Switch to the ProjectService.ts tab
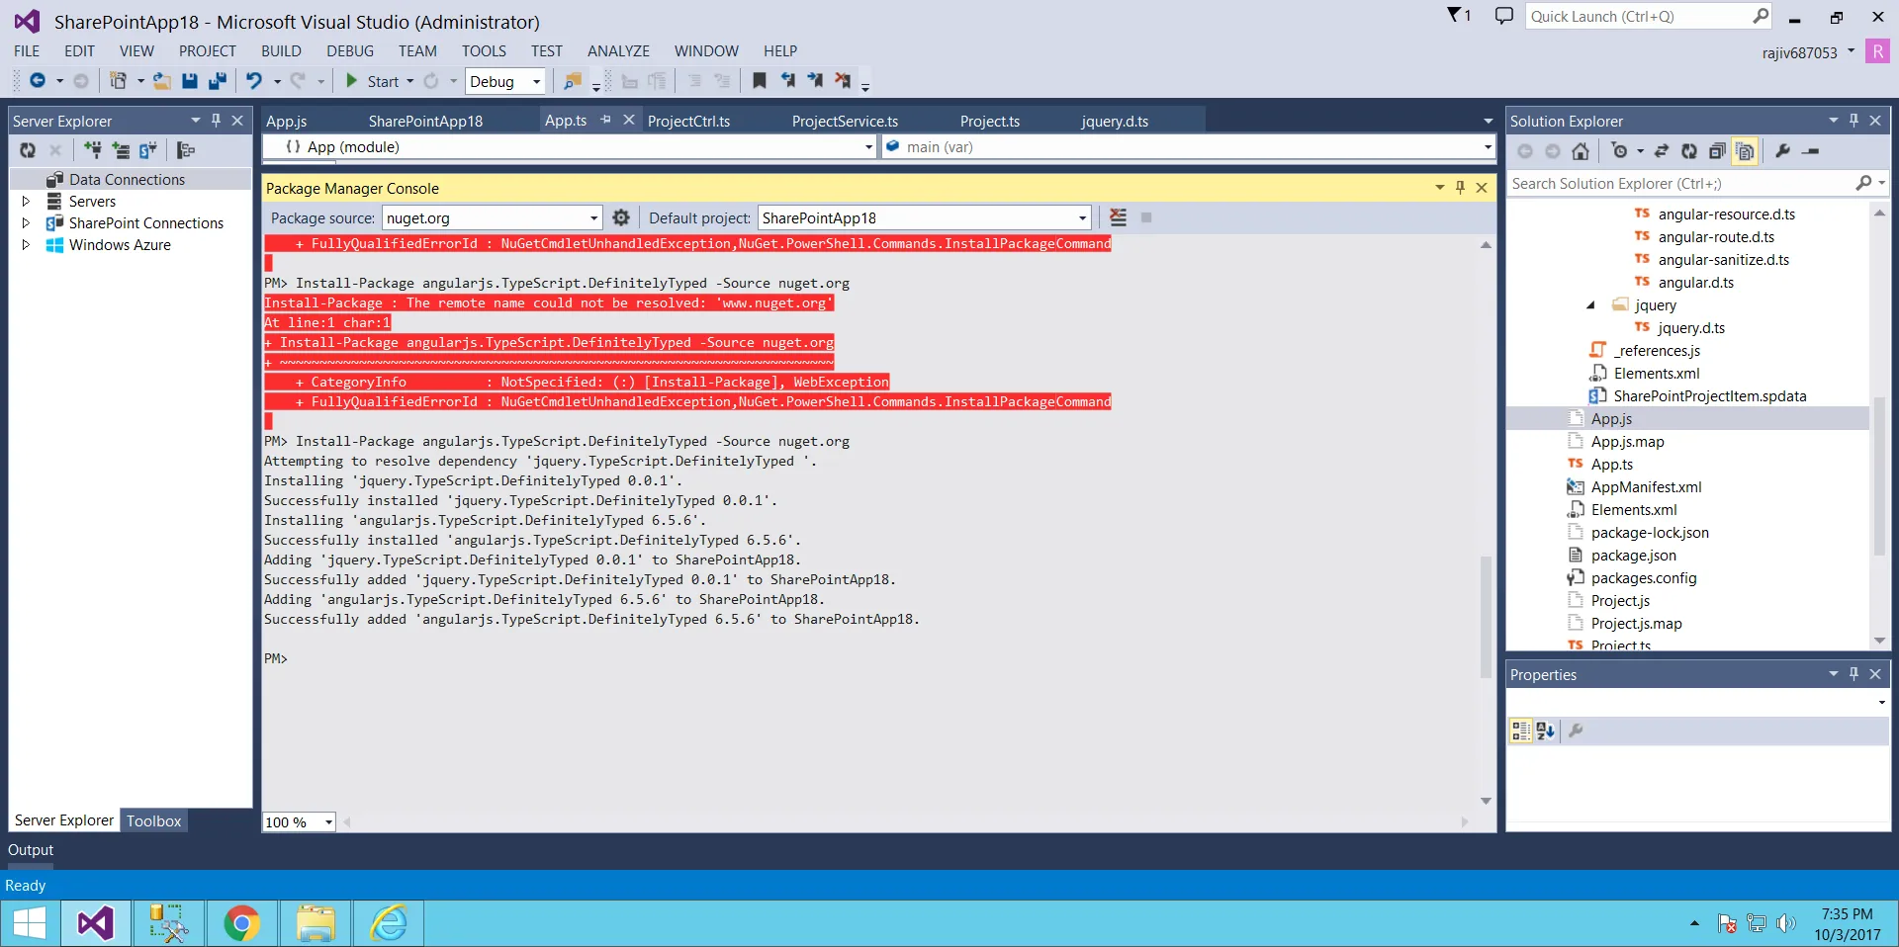Viewport: 1899px width, 947px height. pos(845,122)
